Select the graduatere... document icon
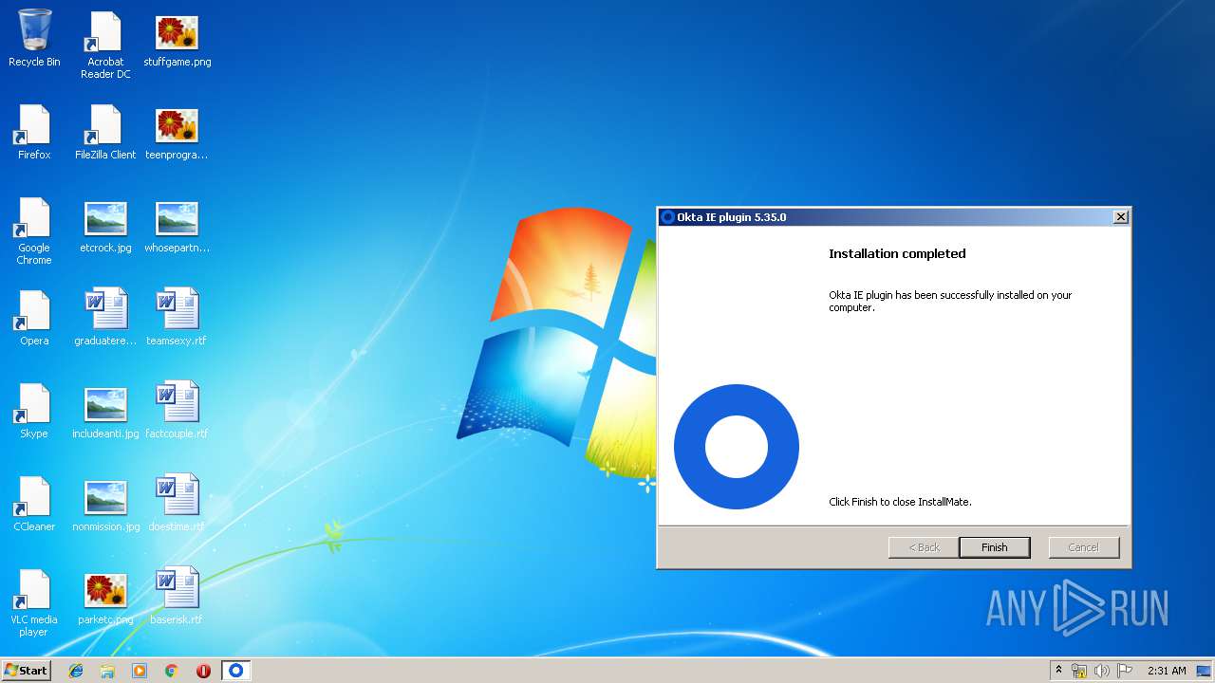 (105, 318)
